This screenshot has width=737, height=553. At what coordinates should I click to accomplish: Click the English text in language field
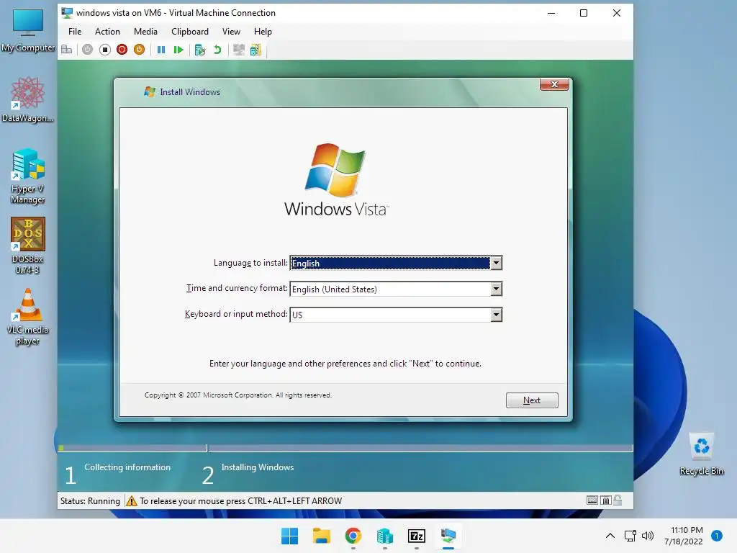305,264
